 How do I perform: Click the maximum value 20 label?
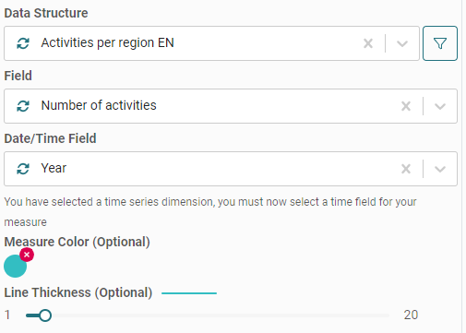411,315
